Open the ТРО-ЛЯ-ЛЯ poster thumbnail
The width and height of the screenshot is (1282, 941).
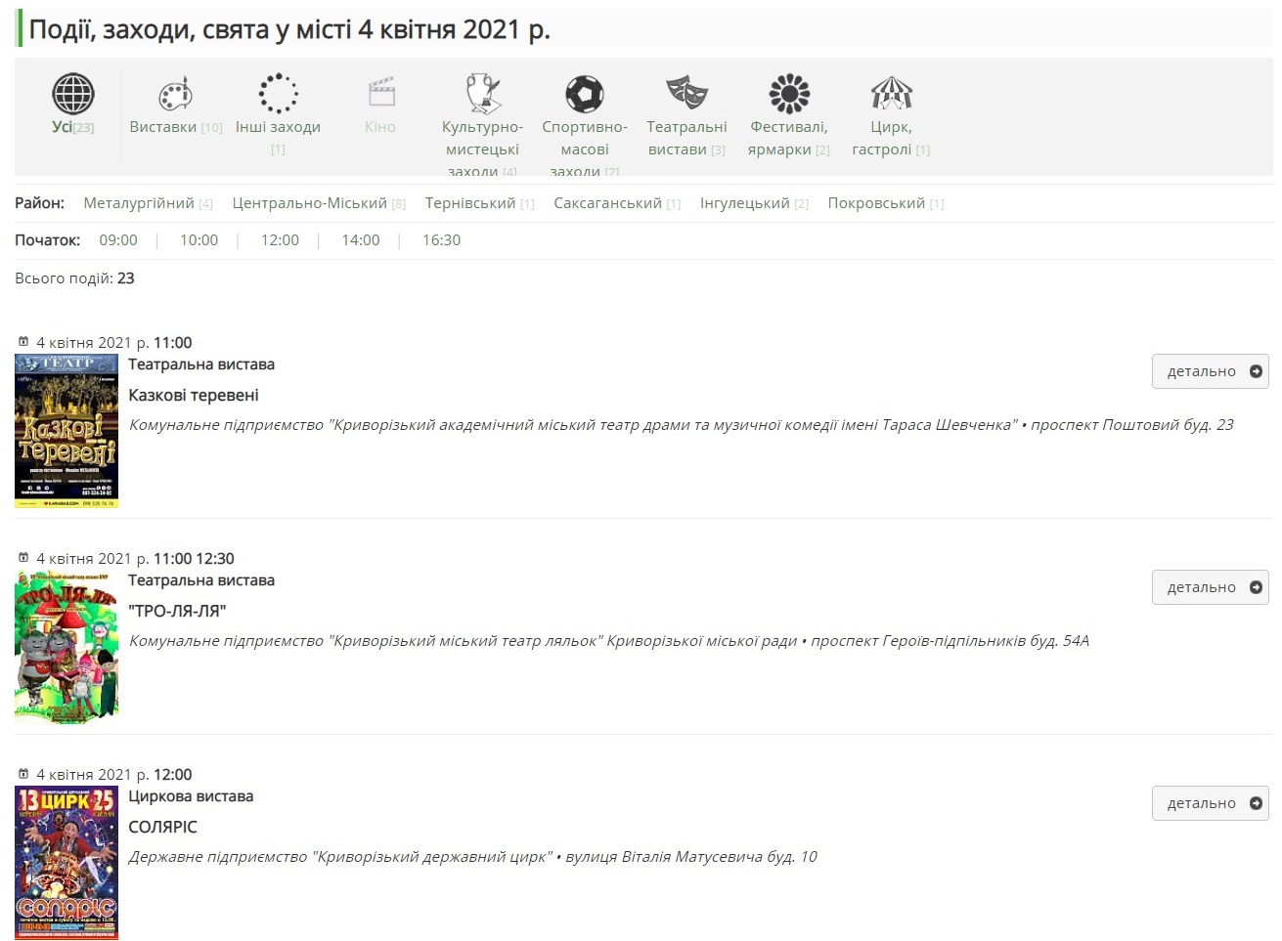coord(66,647)
